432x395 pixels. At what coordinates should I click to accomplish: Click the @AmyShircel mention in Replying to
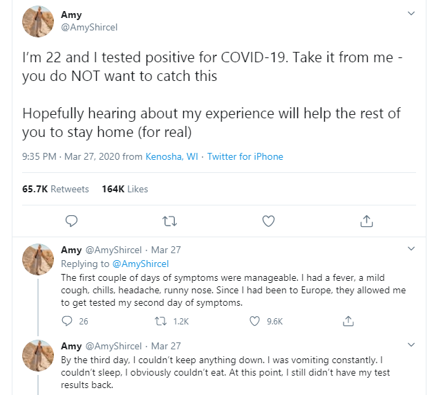click(141, 264)
